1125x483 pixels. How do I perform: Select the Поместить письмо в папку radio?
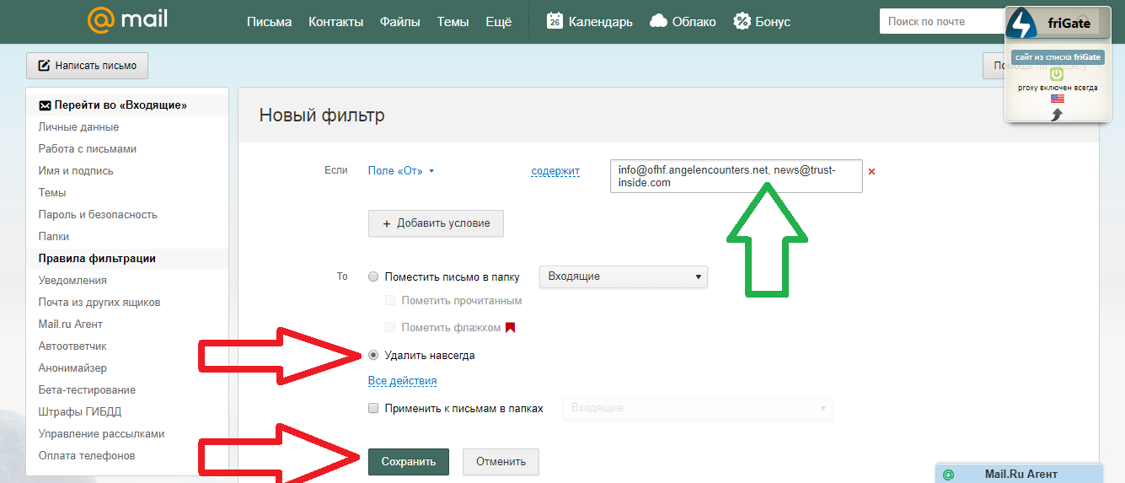coord(373,276)
